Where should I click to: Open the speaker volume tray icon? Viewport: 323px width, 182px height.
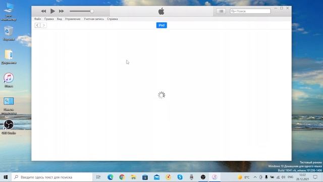click(284, 177)
